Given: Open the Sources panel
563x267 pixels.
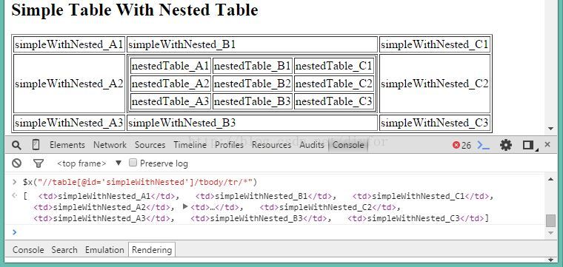Looking at the screenshot, I should [x=150, y=145].
